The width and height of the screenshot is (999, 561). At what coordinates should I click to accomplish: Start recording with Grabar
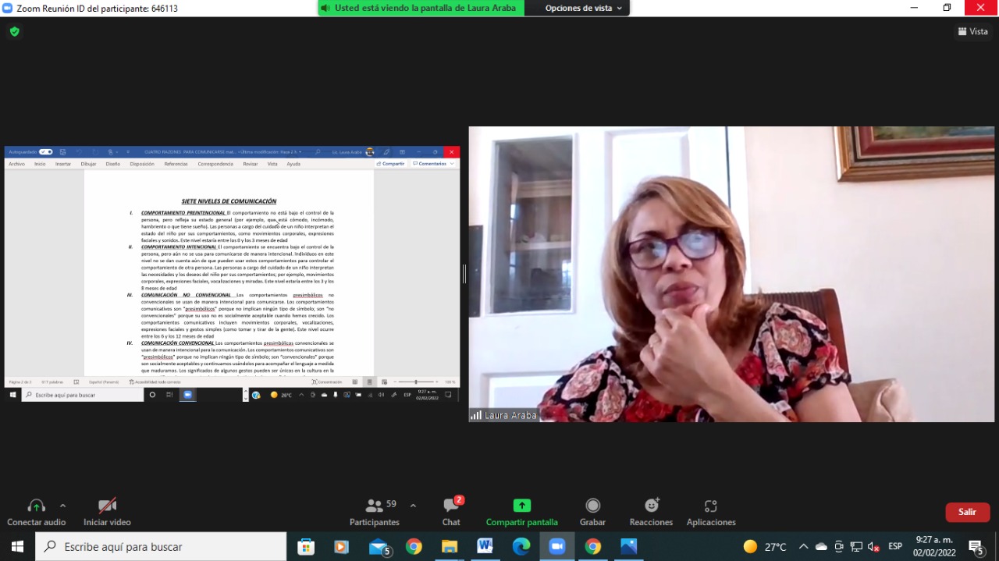pyautogui.click(x=592, y=513)
